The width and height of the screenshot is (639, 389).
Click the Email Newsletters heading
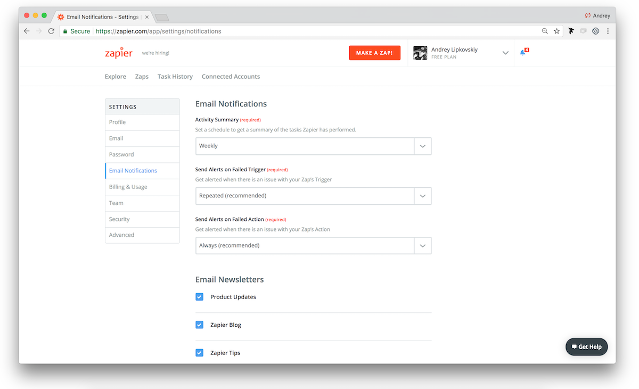(x=230, y=279)
